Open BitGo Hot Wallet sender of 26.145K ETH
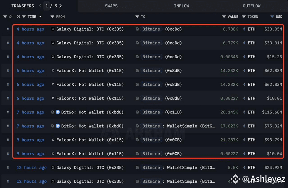Screen dimensions: 288x188 [x=92, y=112]
